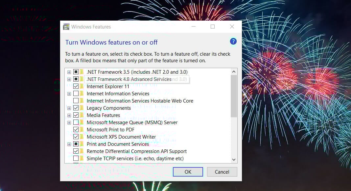Viewport: 351px width, 191px height.
Task: Expand Internet Information Services node
Action: pyautogui.click(x=69, y=94)
